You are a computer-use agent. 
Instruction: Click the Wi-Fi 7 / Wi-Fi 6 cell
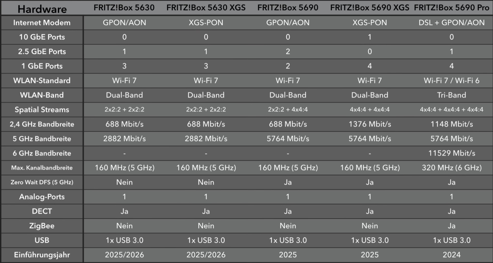click(452, 80)
